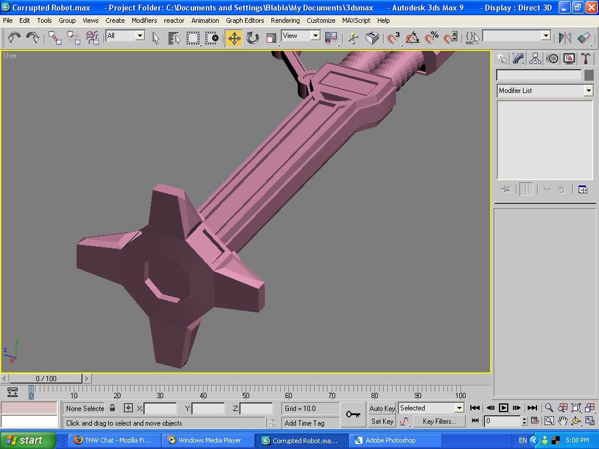The width and height of the screenshot is (599, 449).
Task: Toggle Percent Snap
Action: point(432,38)
